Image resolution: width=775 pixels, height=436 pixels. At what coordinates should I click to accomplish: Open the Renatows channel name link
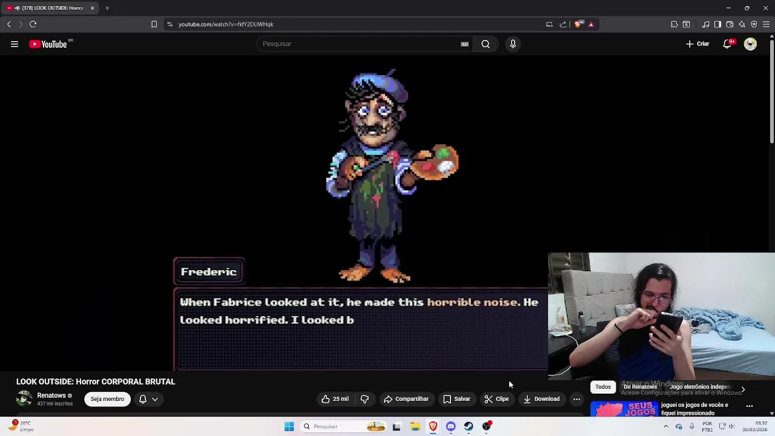[x=51, y=395]
